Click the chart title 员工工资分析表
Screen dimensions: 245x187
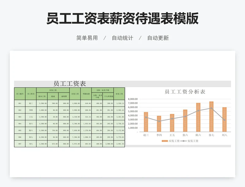click(x=185, y=92)
